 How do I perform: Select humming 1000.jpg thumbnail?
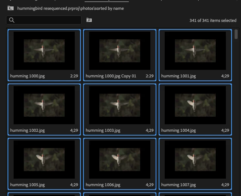tap(44, 51)
